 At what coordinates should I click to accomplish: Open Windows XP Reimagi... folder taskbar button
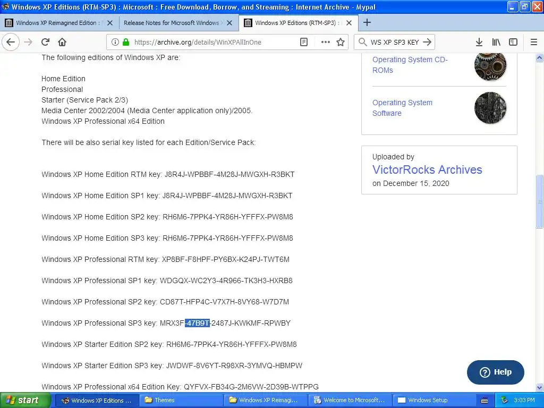[266, 401]
